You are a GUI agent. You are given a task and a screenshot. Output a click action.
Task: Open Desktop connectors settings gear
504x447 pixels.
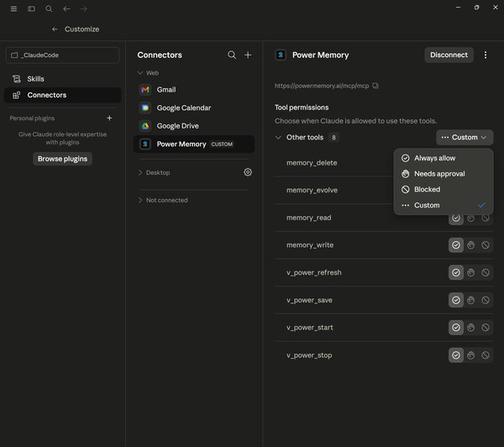pos(248,172)
